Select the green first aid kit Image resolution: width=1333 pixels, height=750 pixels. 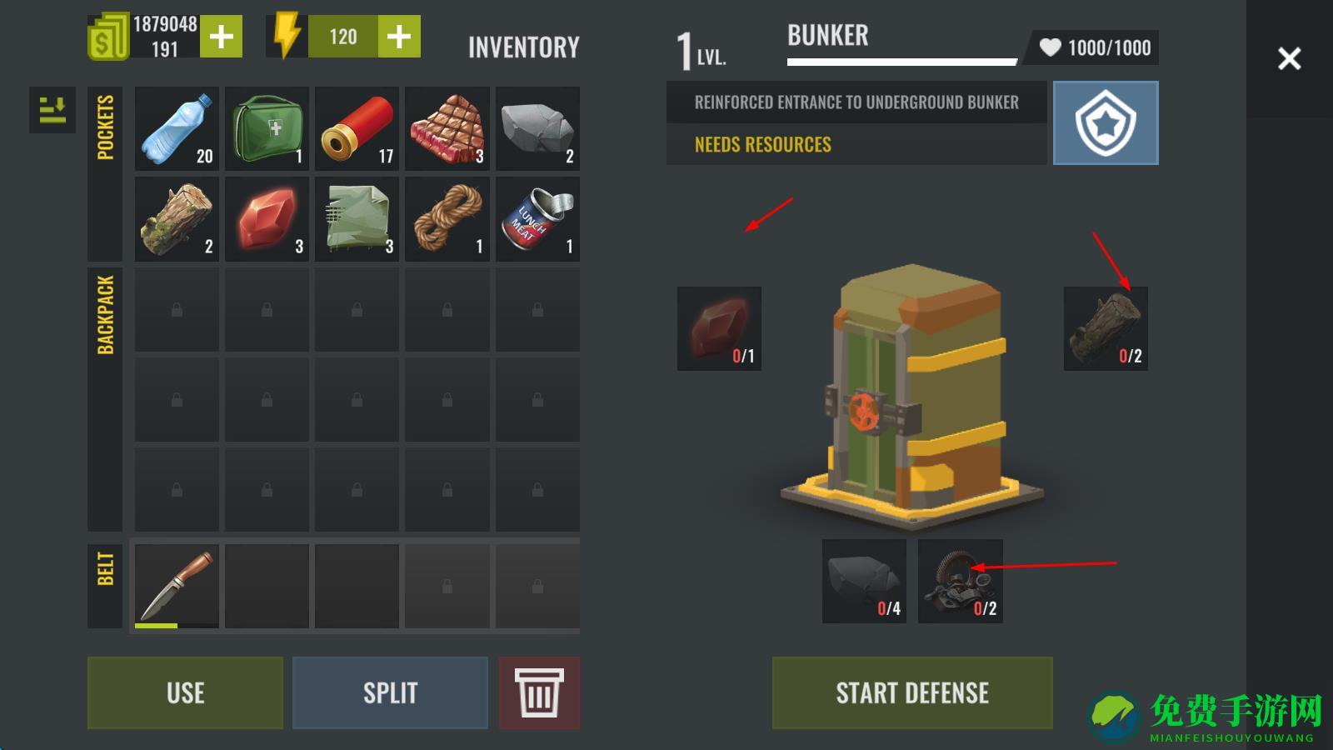(x=267, y=129)
